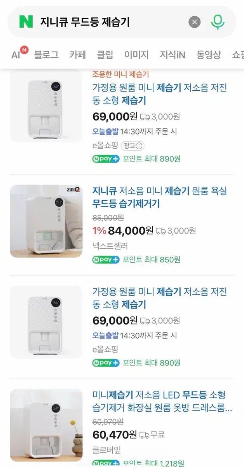The image size is (244, 467).
Task: Switch to the 블로그 tab
Action: click(x=46, y=55)
